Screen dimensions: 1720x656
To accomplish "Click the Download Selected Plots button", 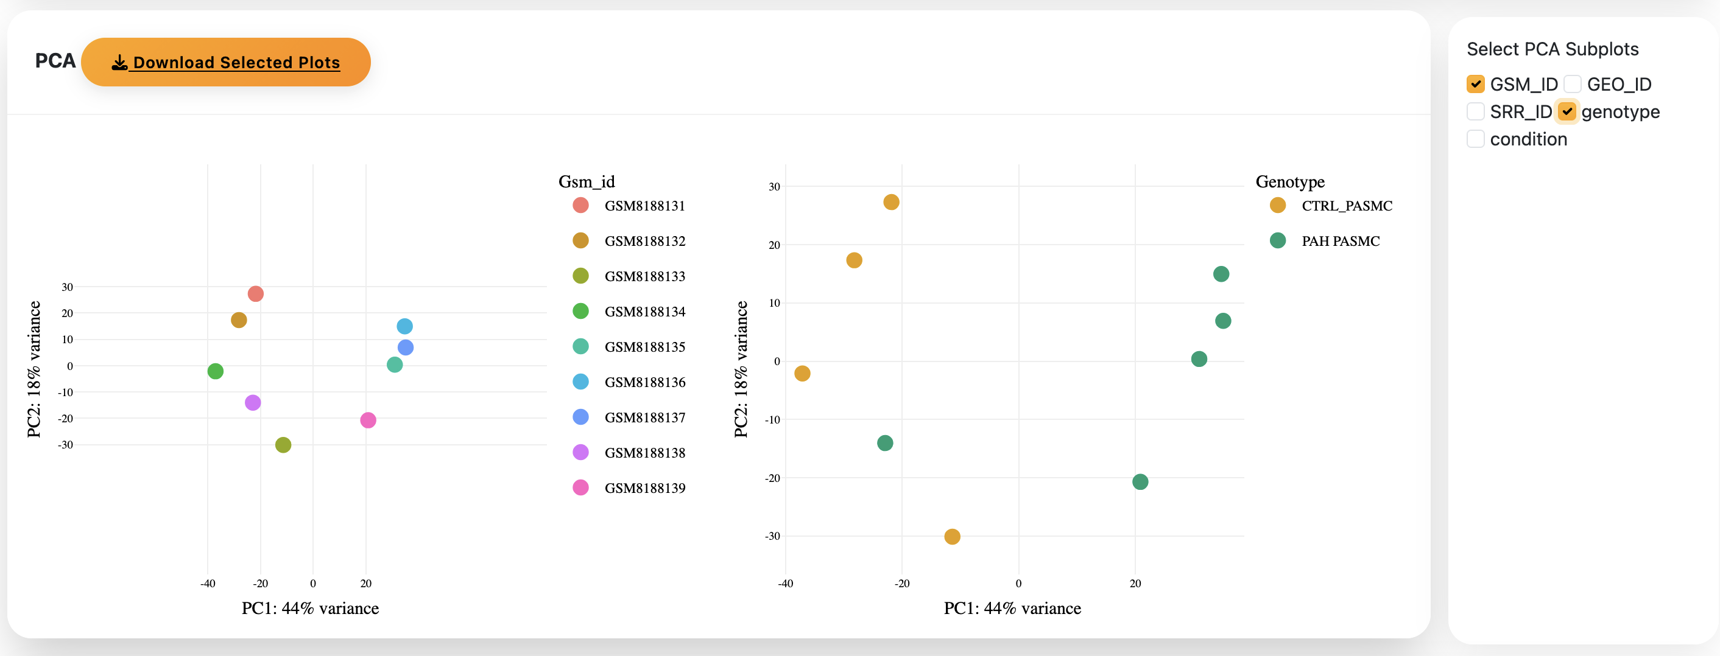I will (x=226, y=62).
